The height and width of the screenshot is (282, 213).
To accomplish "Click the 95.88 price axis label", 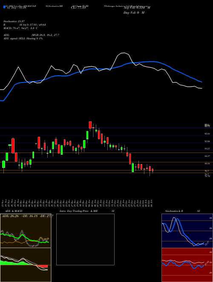I will click(207, 134).
